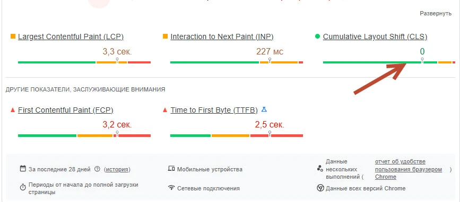This screenshot has width=460, height=202.
Task: Open the Cumulative Layout Shift (CLS) link
Action: [375, 36]
